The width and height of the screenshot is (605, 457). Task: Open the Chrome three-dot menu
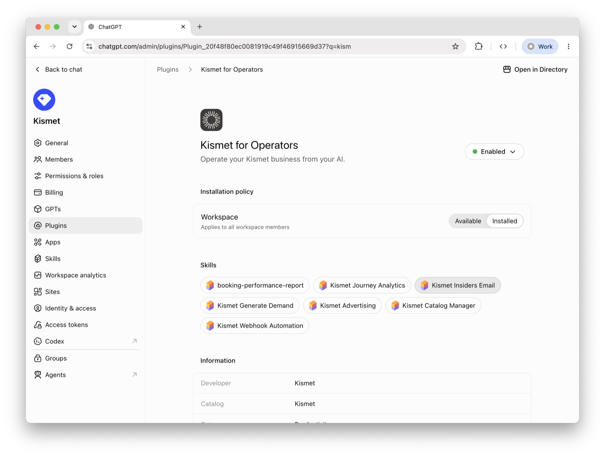click(568, 46)
